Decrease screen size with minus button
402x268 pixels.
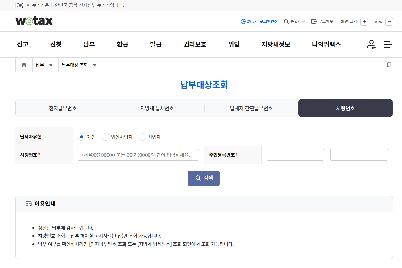(x=389, y=22)
